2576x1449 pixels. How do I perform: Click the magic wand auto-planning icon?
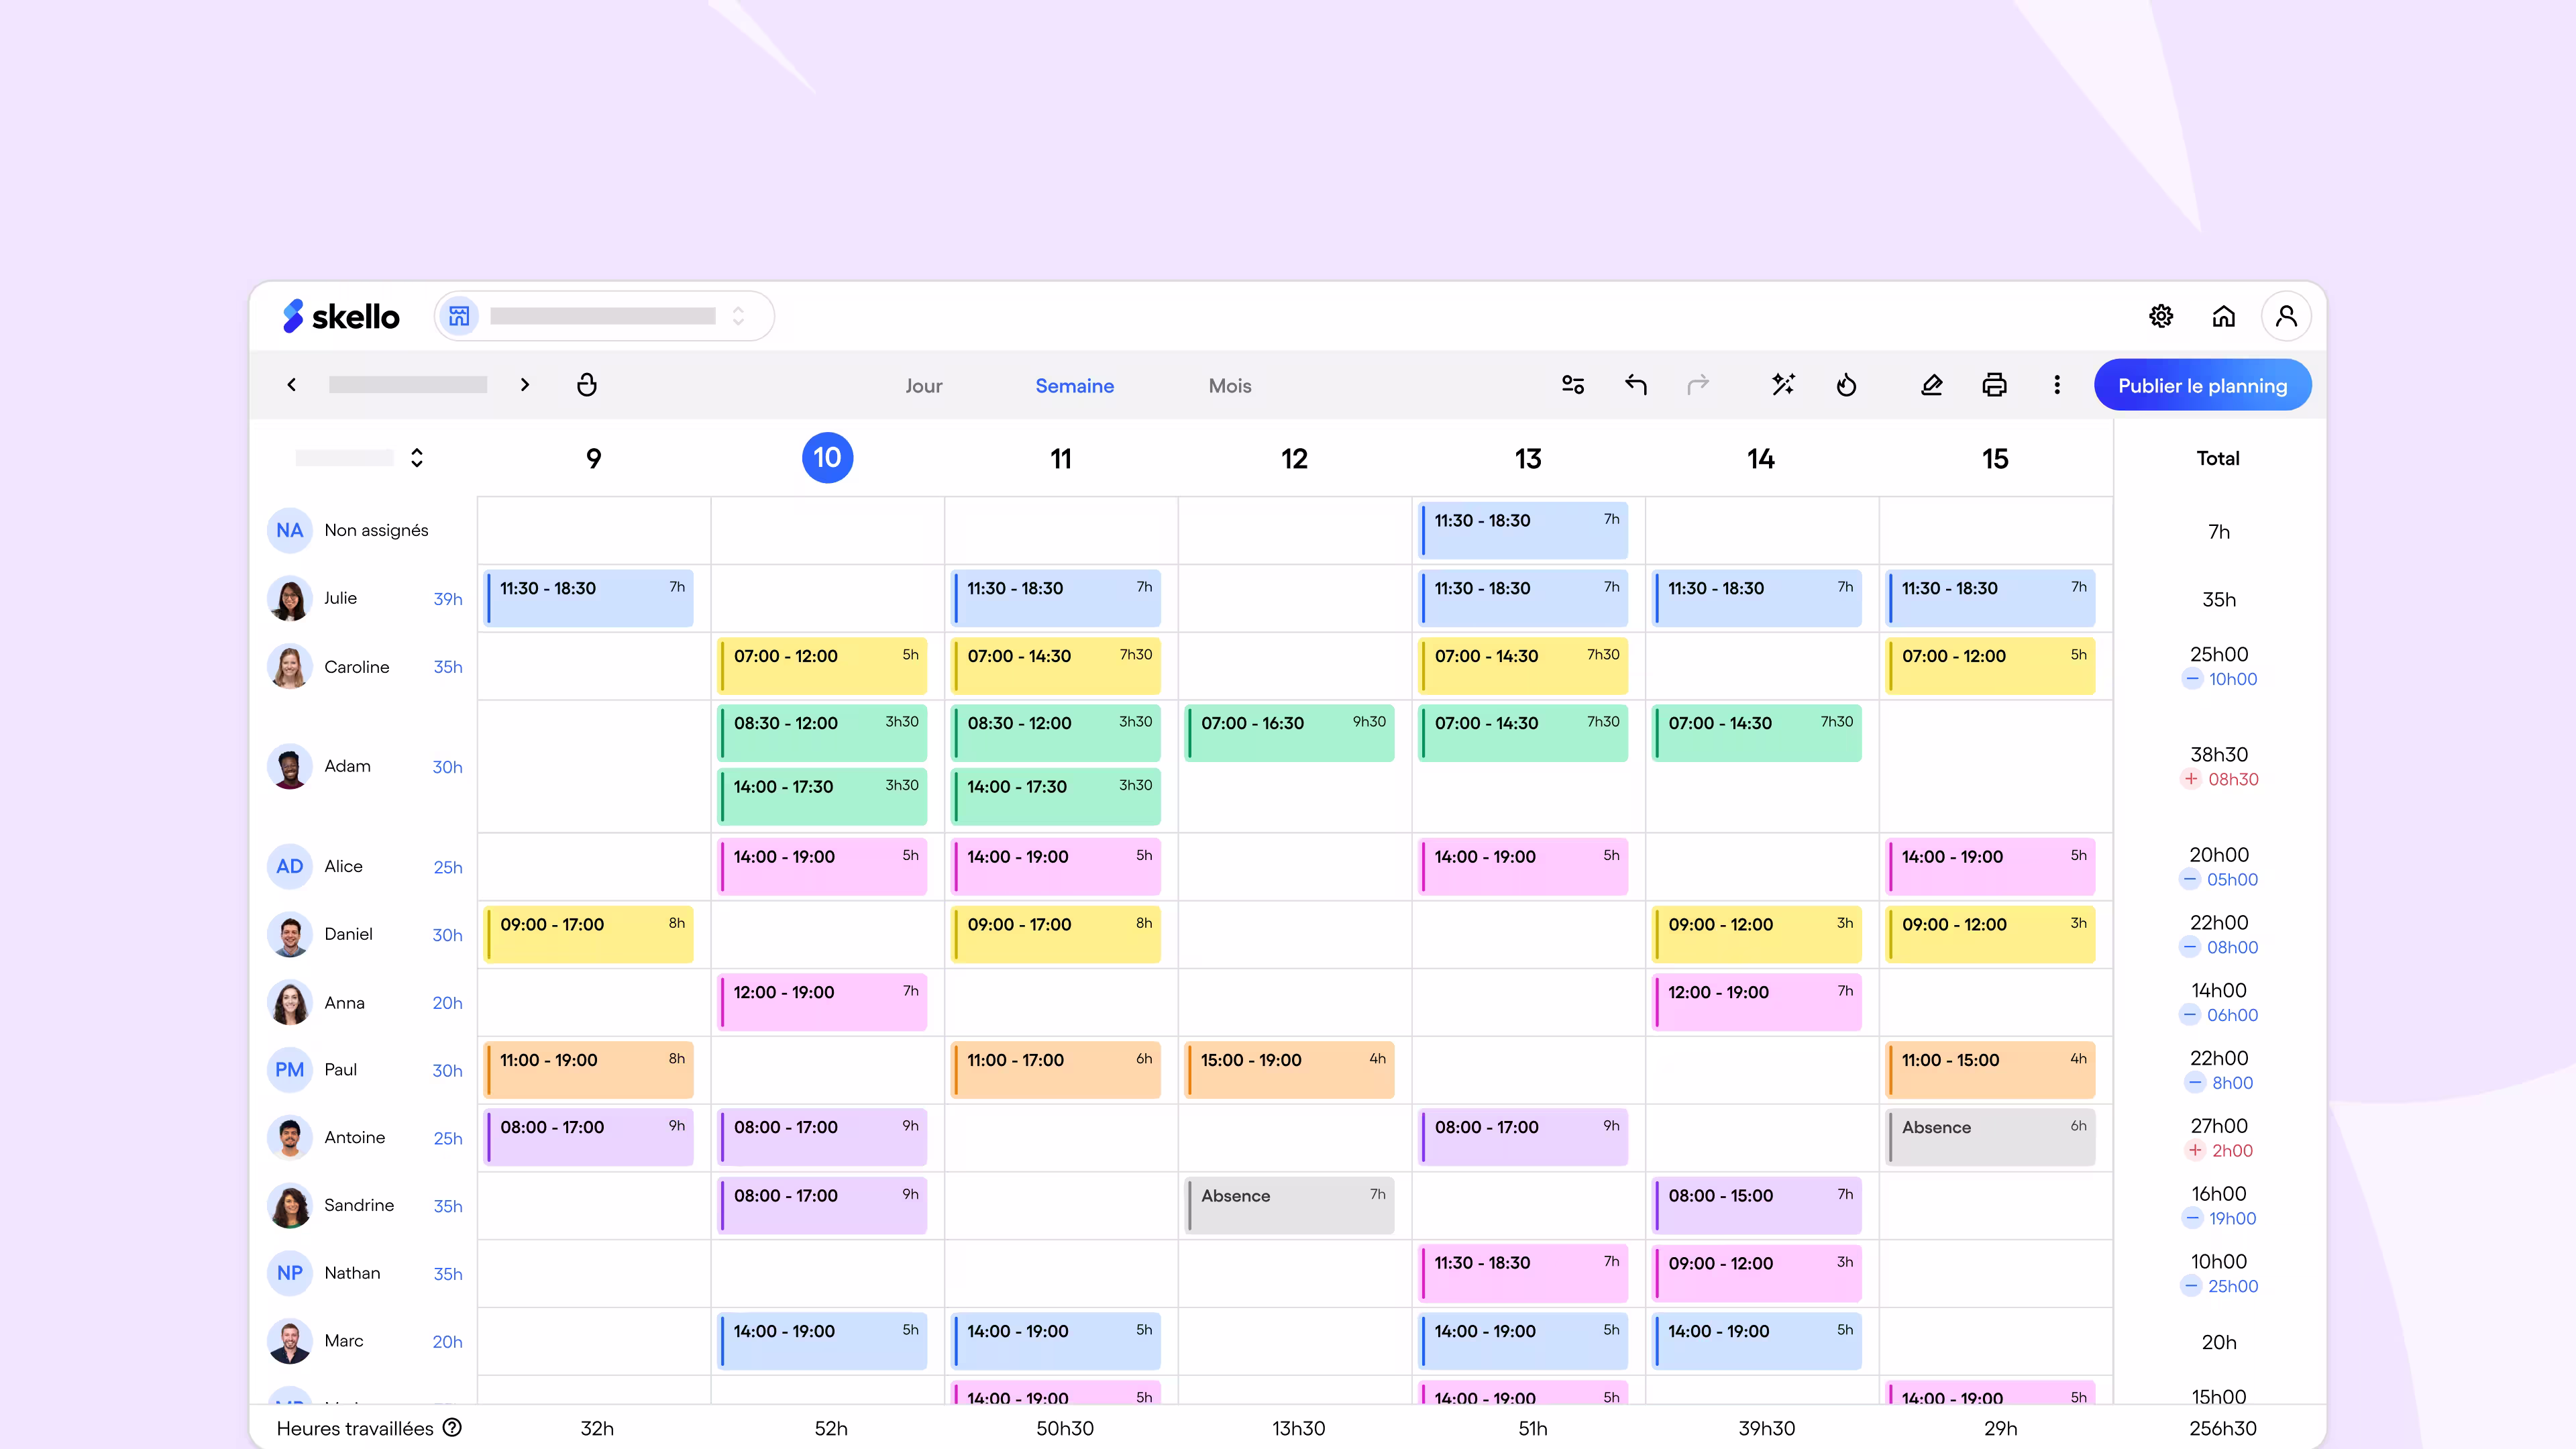click(1783, 385)
